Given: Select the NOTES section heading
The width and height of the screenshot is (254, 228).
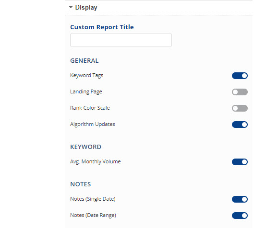Looking at the screenshot, I should pyautogui.click(x=81, y=184).
